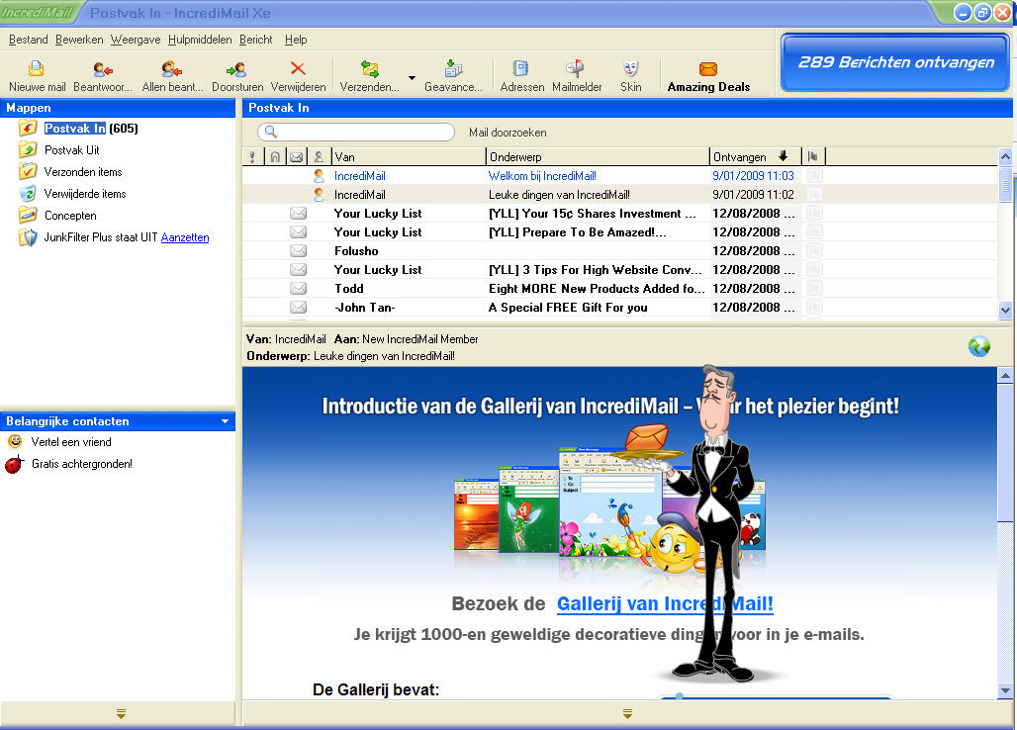Open the Skin selector icon
1017x730 pixels.
[x=630, y=68]
